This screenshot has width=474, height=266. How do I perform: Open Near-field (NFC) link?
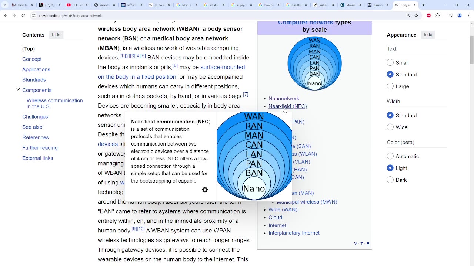pos(288,106)
